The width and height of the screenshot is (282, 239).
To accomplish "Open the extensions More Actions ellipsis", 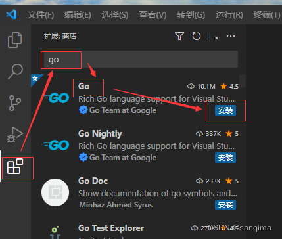I will [x=231, y=36].
